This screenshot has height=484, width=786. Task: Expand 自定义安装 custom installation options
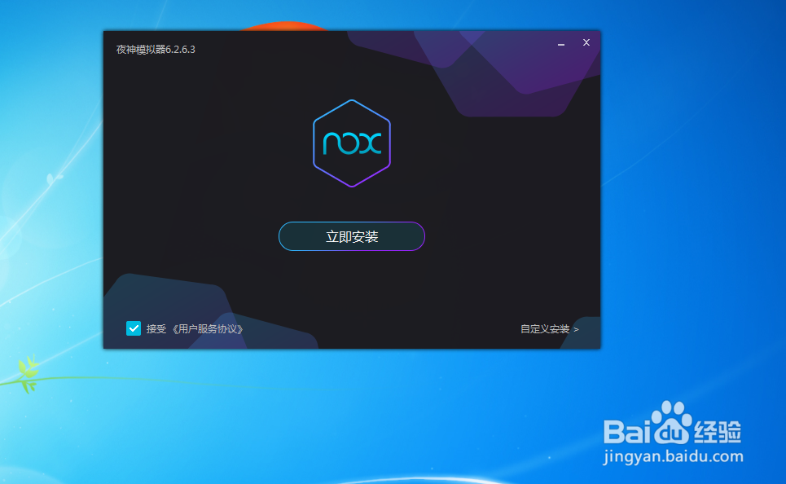tap(544, 328)
